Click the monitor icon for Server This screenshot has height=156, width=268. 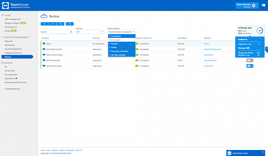click(x=44, y=44)
